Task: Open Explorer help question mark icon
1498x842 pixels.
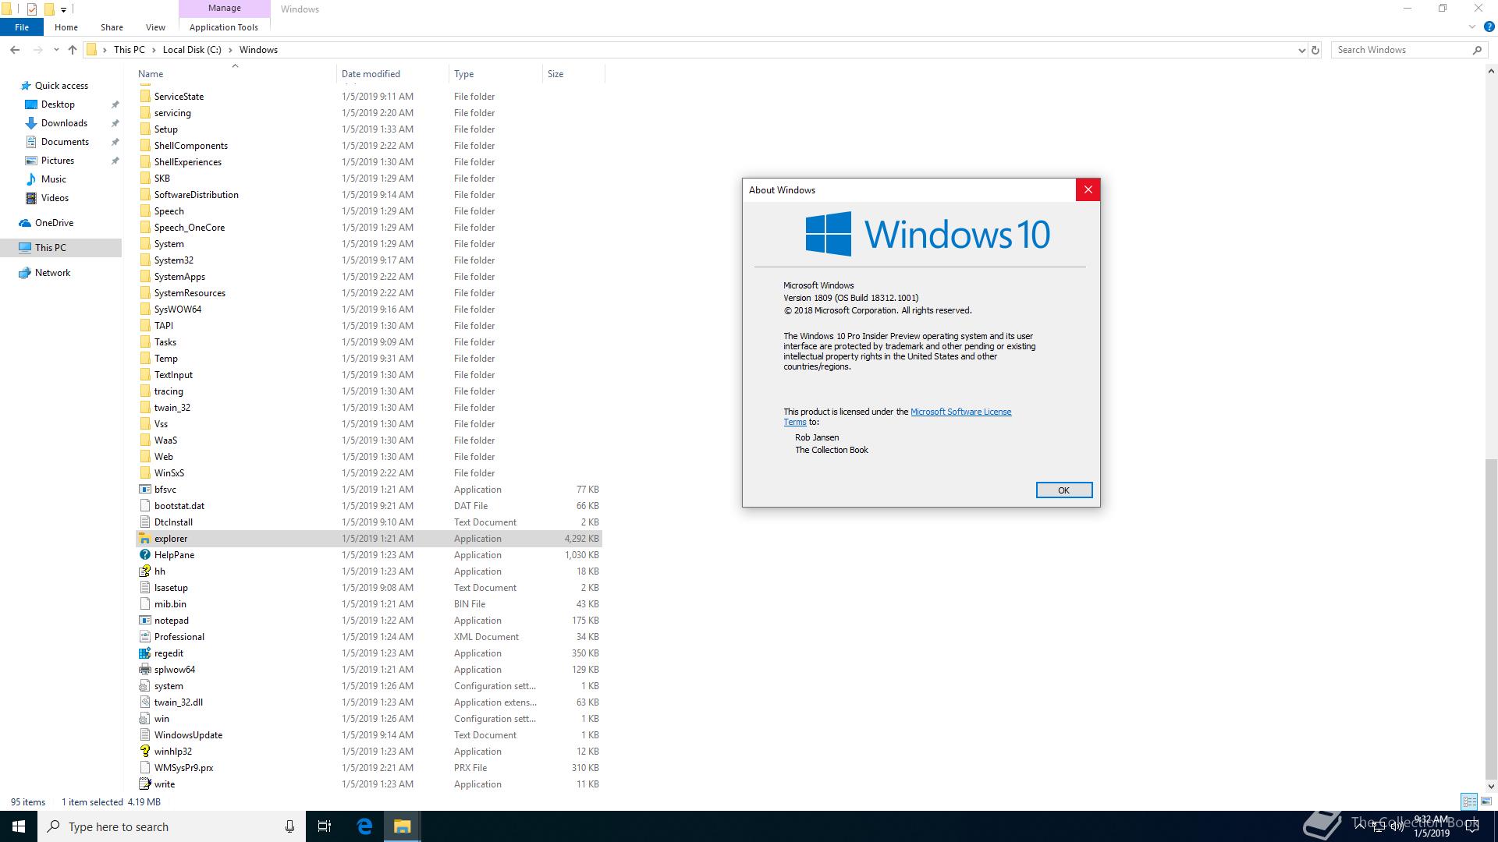Action: [1489, 27]
